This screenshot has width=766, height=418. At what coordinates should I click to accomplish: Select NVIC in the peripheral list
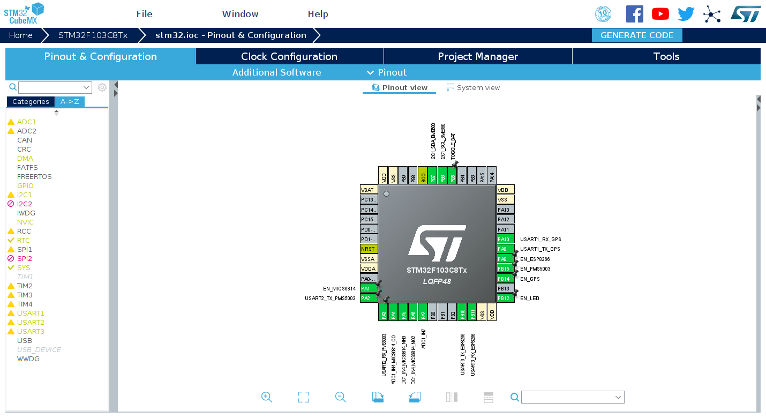[x=25, y=222]
